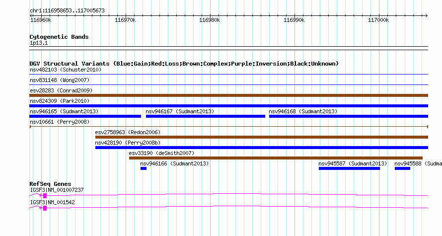The width and height of the screenshot is (442, 236).
Task: Click the right arrow at ruler end
Action: pos(427,16)
